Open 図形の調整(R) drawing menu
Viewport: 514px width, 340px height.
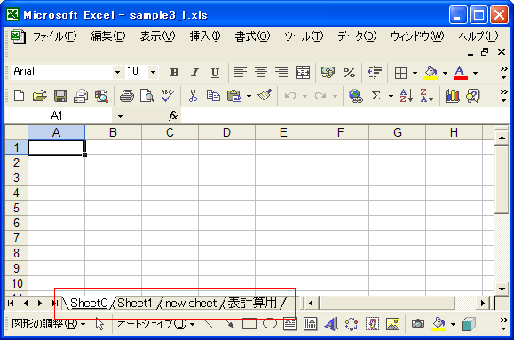coord(49,324)
